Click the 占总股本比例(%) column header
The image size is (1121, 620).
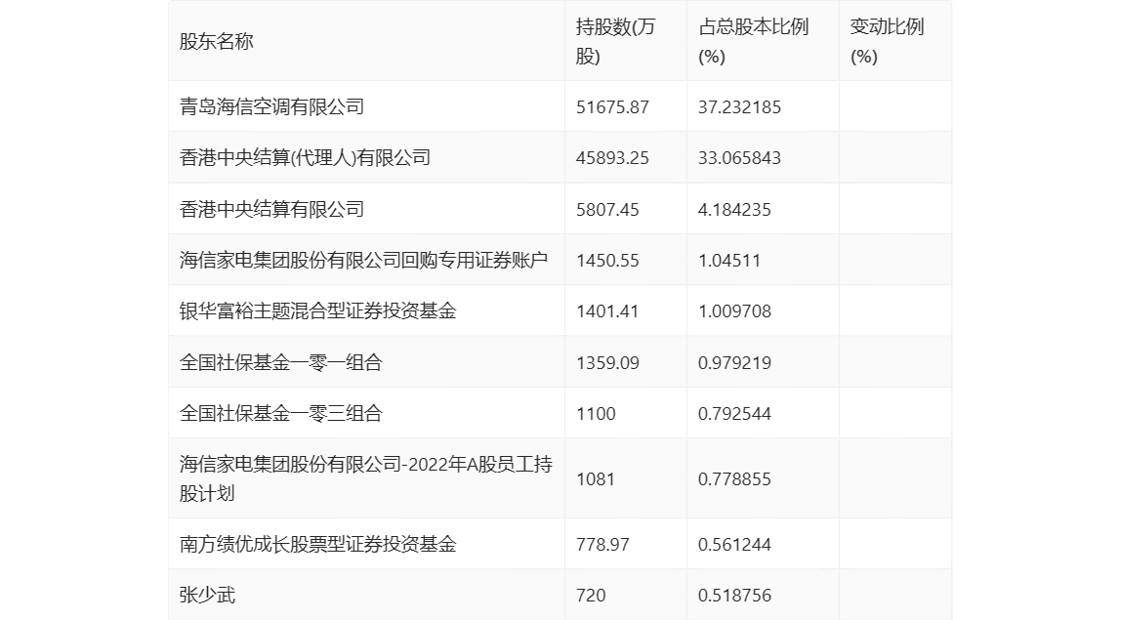click(x=753, y=42)
